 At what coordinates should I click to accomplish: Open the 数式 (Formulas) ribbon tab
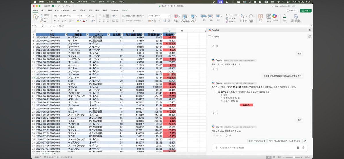75,10
